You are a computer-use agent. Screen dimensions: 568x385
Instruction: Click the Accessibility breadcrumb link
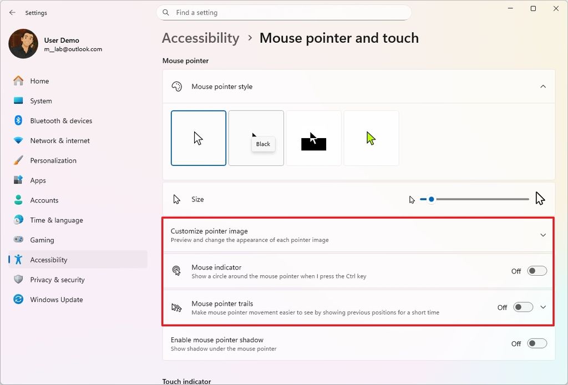click(x=200, y=38)
